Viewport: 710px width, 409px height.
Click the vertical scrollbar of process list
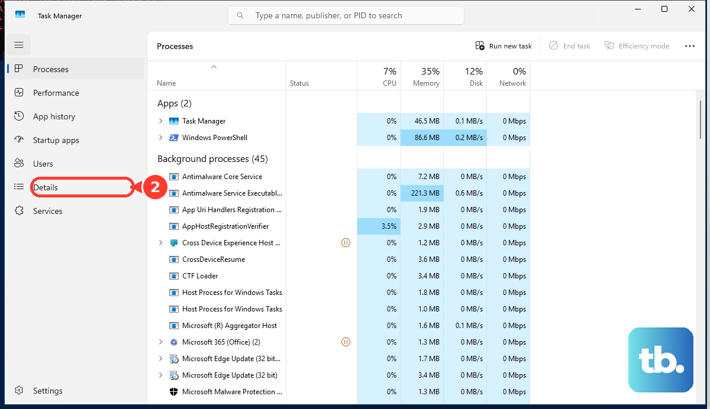[x=701, y=119]
